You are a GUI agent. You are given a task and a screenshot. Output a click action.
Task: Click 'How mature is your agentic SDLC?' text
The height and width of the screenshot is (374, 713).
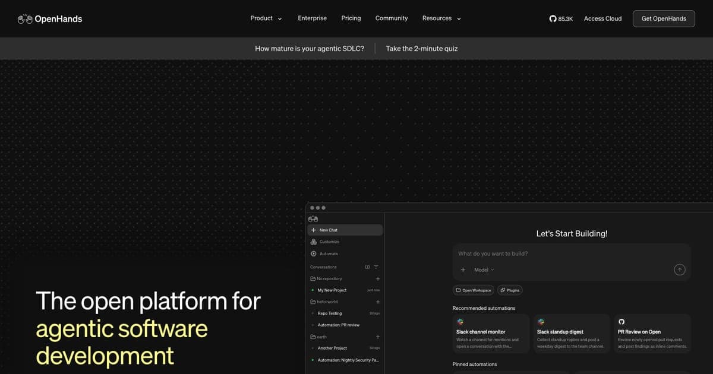[310, 49]
